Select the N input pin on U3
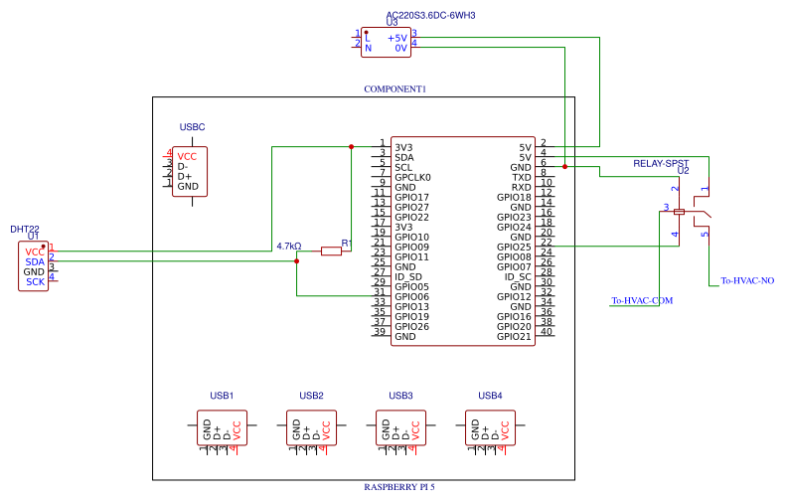The image size is (787, 502). pyautogui.click(x=368, y=48)
